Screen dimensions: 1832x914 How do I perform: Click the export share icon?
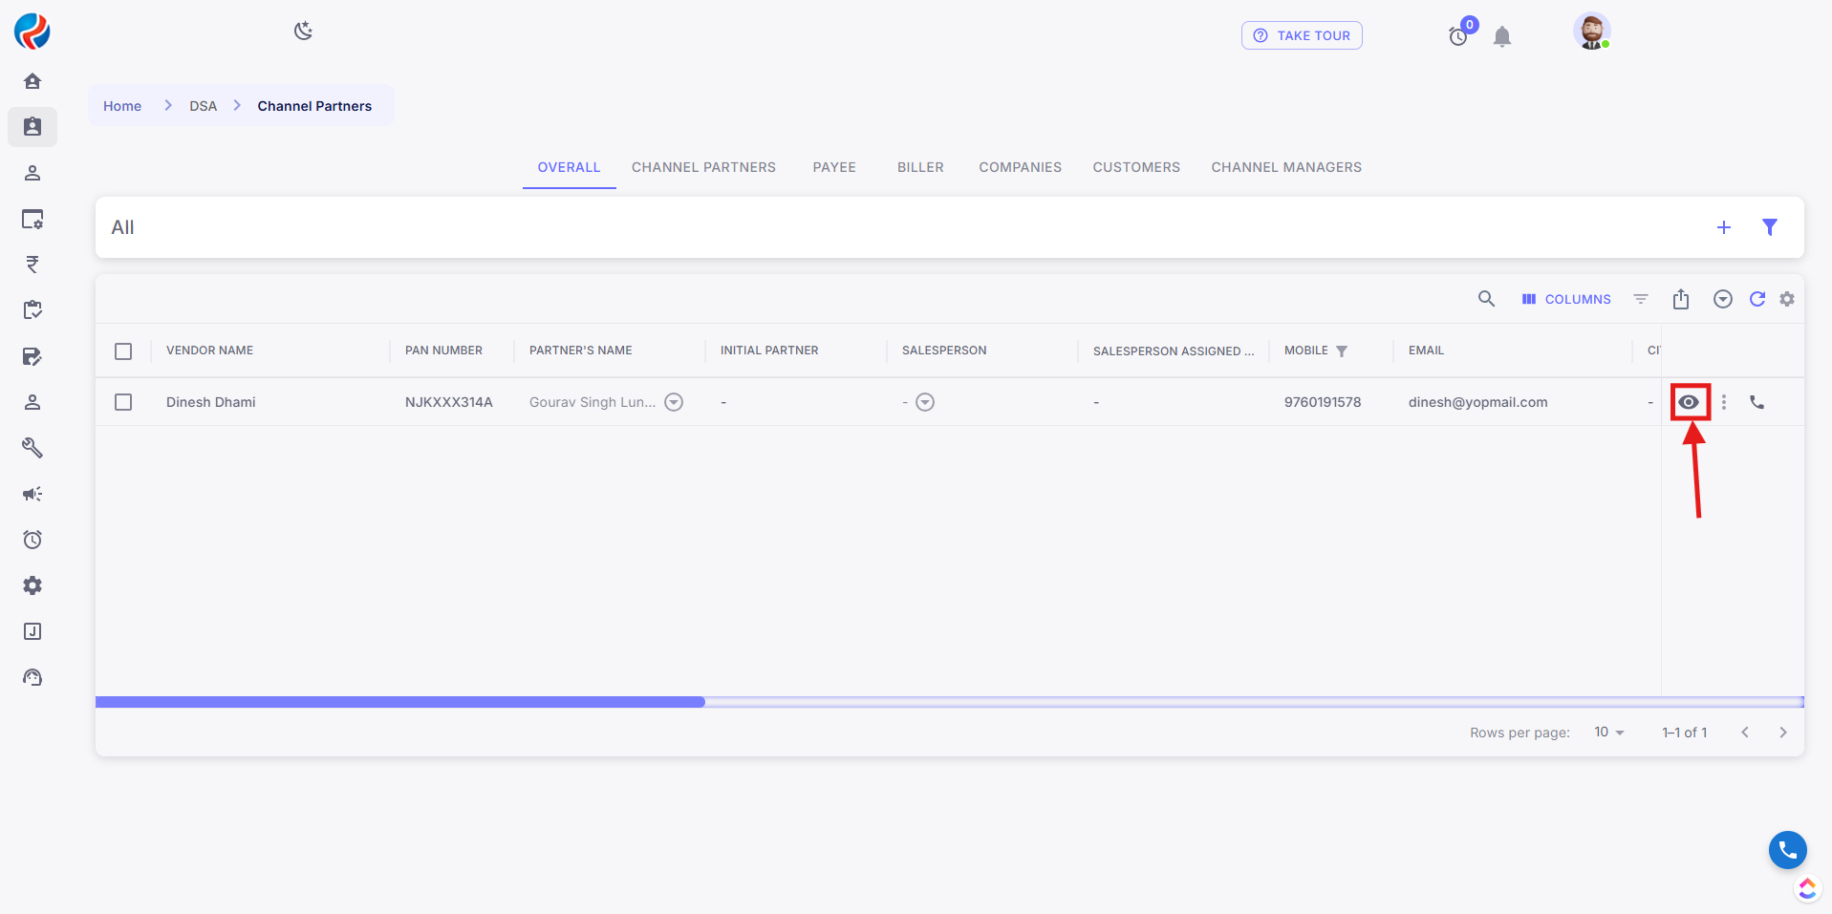coord(1681,299)
